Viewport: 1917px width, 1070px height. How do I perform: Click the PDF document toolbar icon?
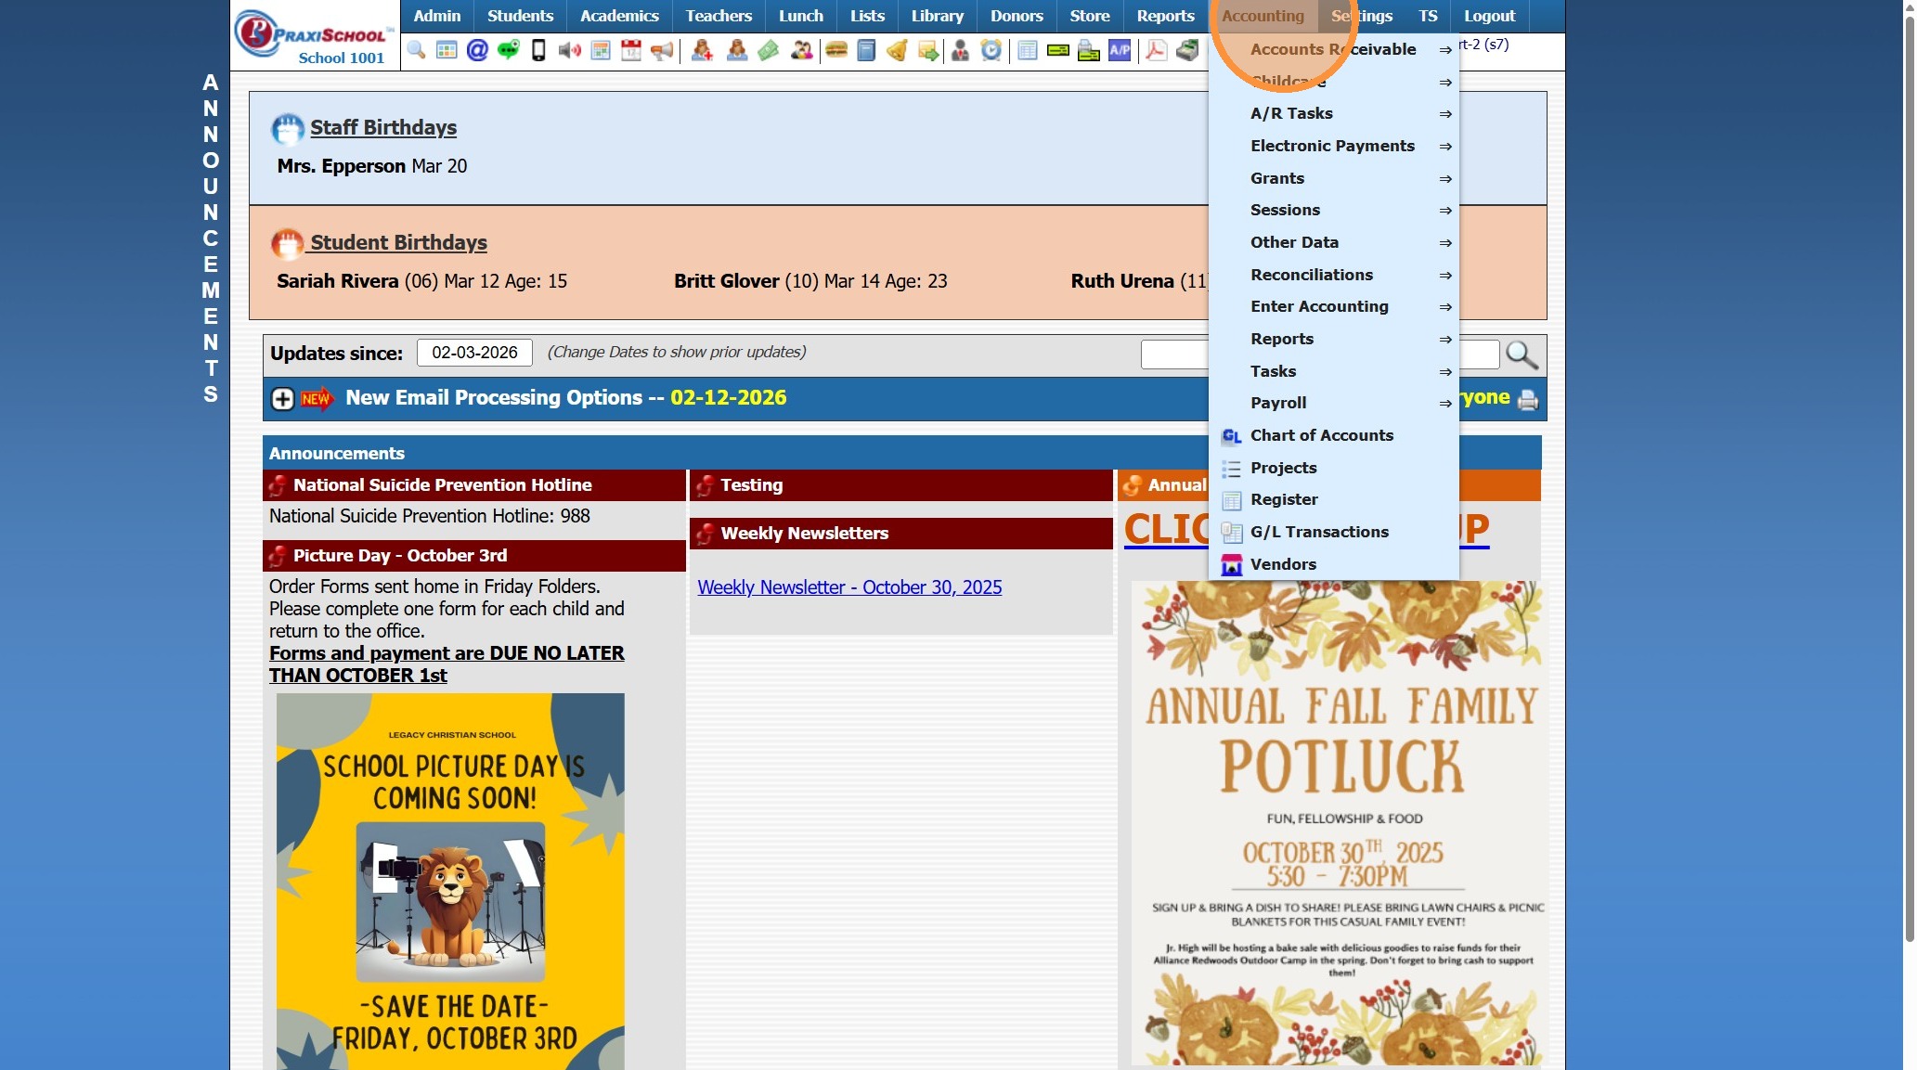[1156, 50]
